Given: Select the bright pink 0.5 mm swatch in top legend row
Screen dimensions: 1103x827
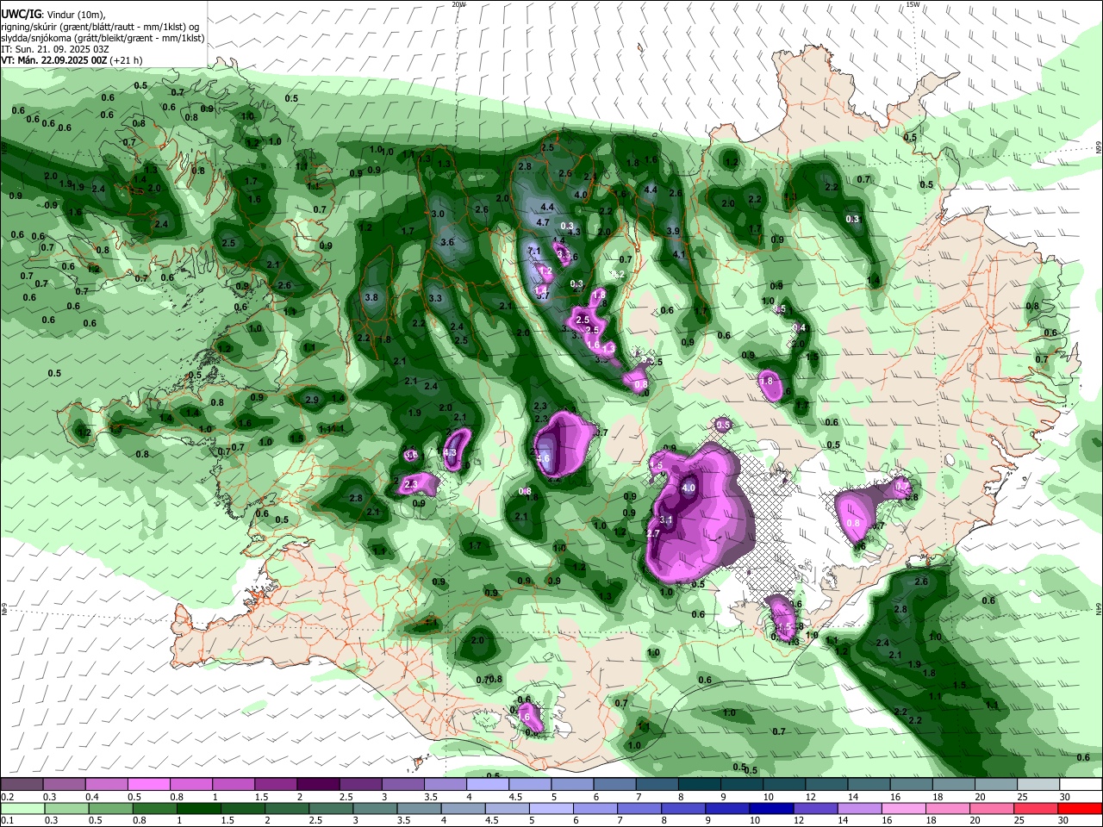Looking at the screenshot, I should [148, 784].
